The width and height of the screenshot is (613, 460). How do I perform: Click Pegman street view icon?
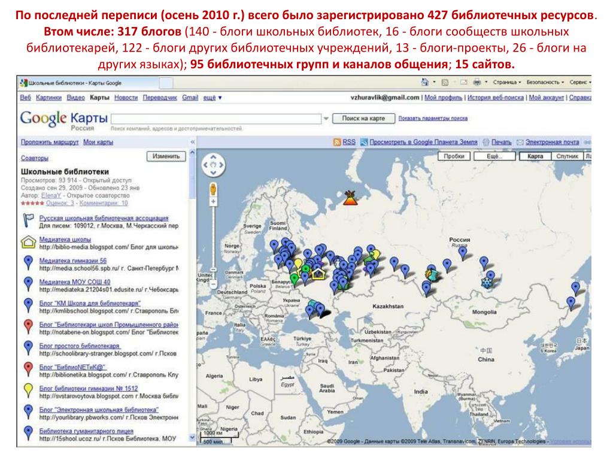(x=213, y=190)
